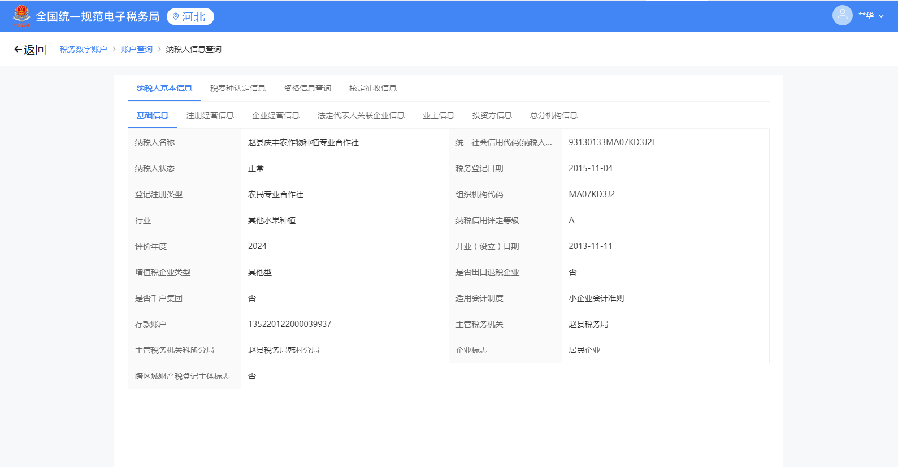Show the 总分机构信息 sub-tab

(553, 116)
